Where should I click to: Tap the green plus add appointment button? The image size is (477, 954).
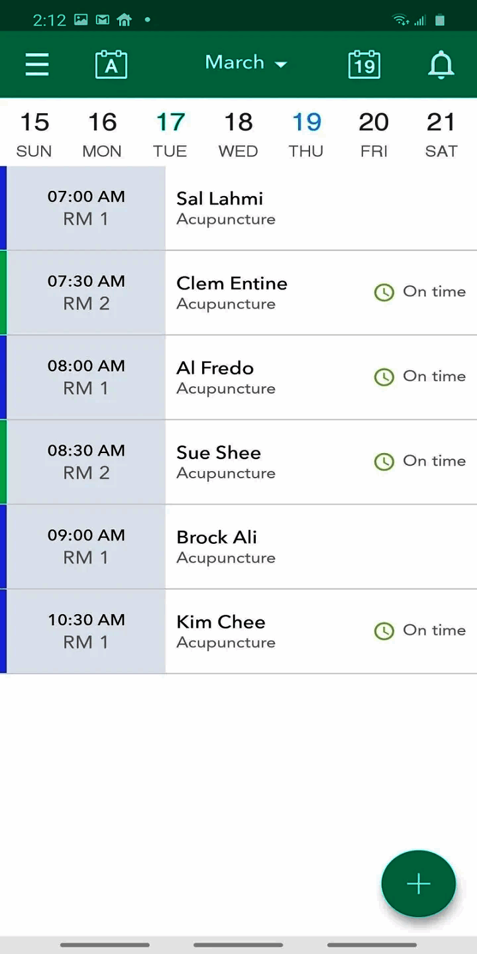pos(419,884)
